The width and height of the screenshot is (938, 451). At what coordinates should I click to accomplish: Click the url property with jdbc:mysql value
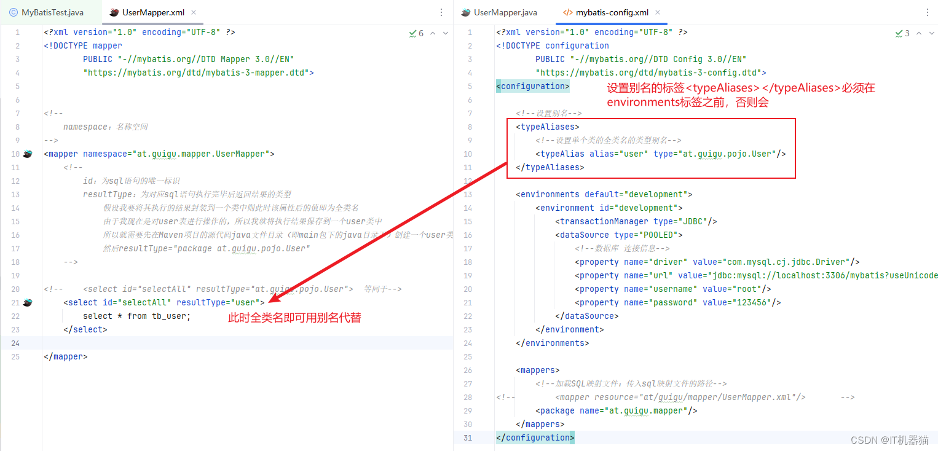[x=756, y=275]
